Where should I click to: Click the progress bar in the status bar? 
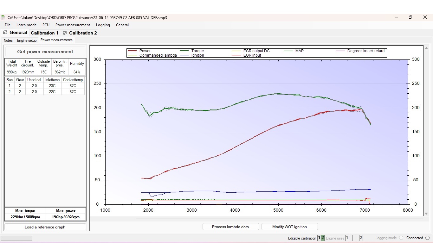coord(16,238)
